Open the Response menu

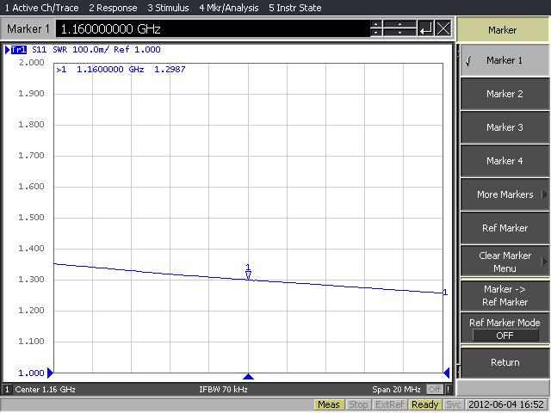(x=113, y=8)
